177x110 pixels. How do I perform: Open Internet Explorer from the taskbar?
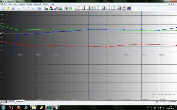coord(26,108)
